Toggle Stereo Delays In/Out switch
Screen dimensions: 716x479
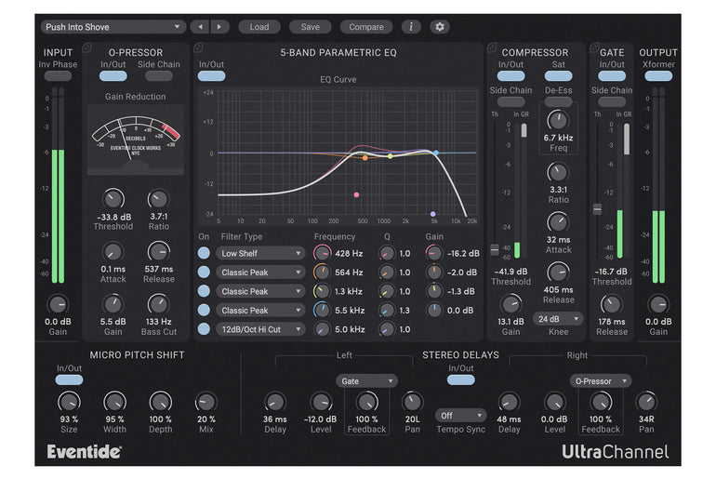(x=460, y=379)
